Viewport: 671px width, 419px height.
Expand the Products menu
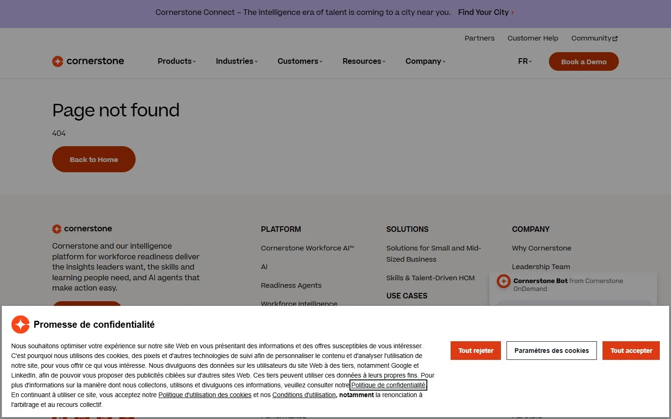(177, 61)
